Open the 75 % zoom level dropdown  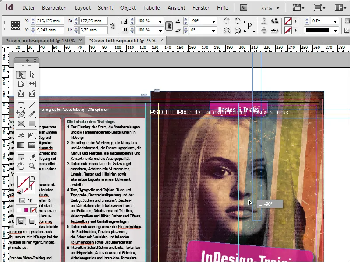(278, 8)
